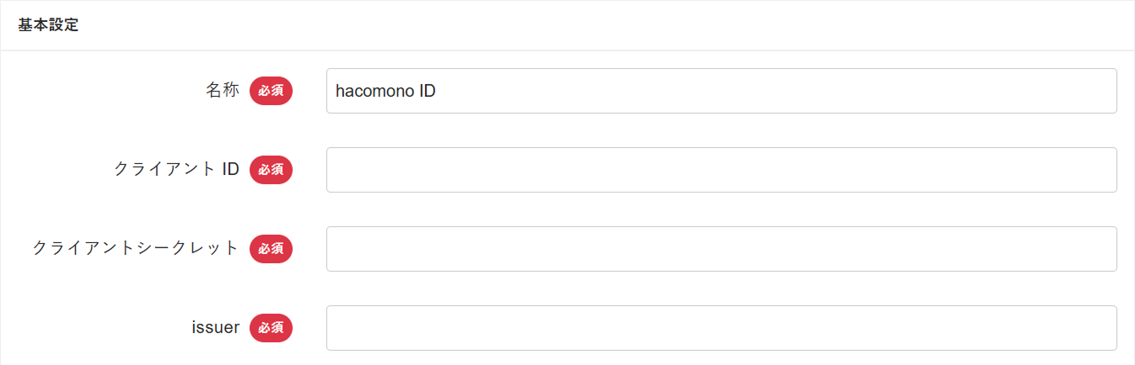Focus the クライアント ID text box
The width and height of the screenshot is (1135, 365).
tap(721, 170)
